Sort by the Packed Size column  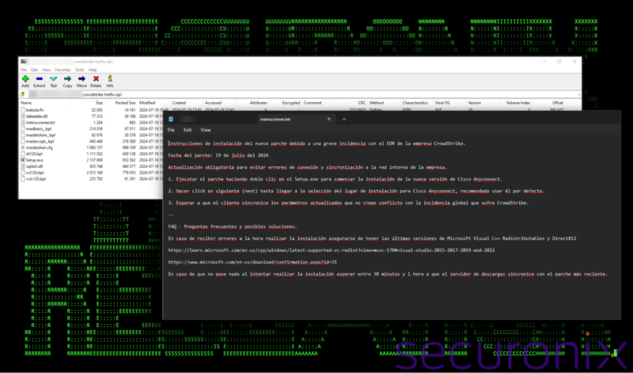pos(125,103)
